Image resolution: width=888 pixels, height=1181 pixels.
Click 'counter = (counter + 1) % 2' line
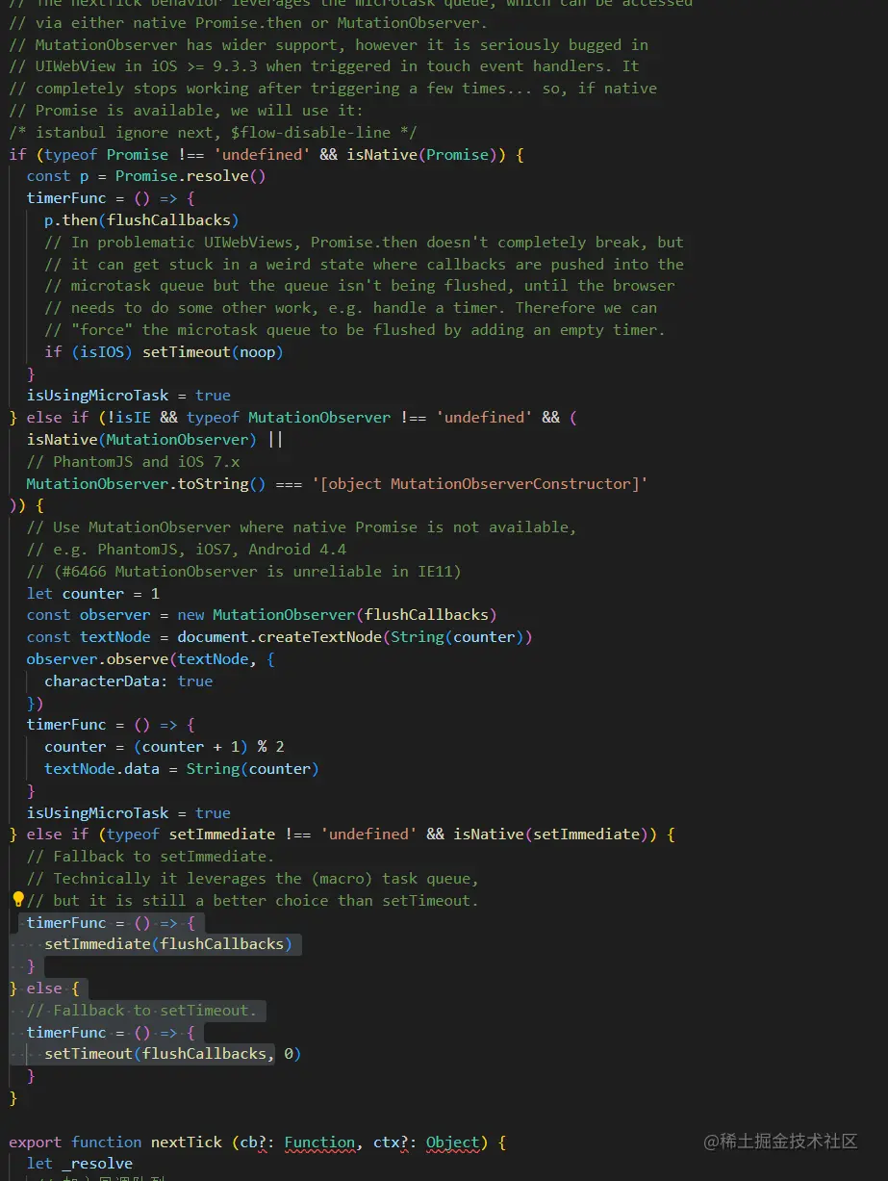click(x=165, y=747)
